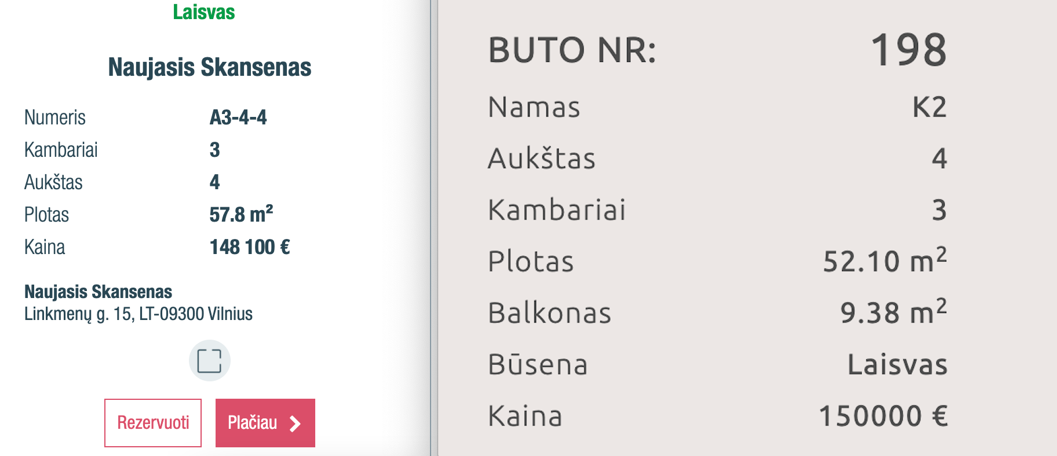Image resolution: width=1057 pixels, height=456 pixels.
Task: Click the BUTO NR: label
Action: [x=572, y=50]
